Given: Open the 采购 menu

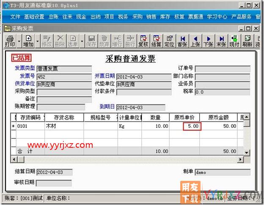Looking at the screenshot, I should pyautogui.click(x=137, y=17).
